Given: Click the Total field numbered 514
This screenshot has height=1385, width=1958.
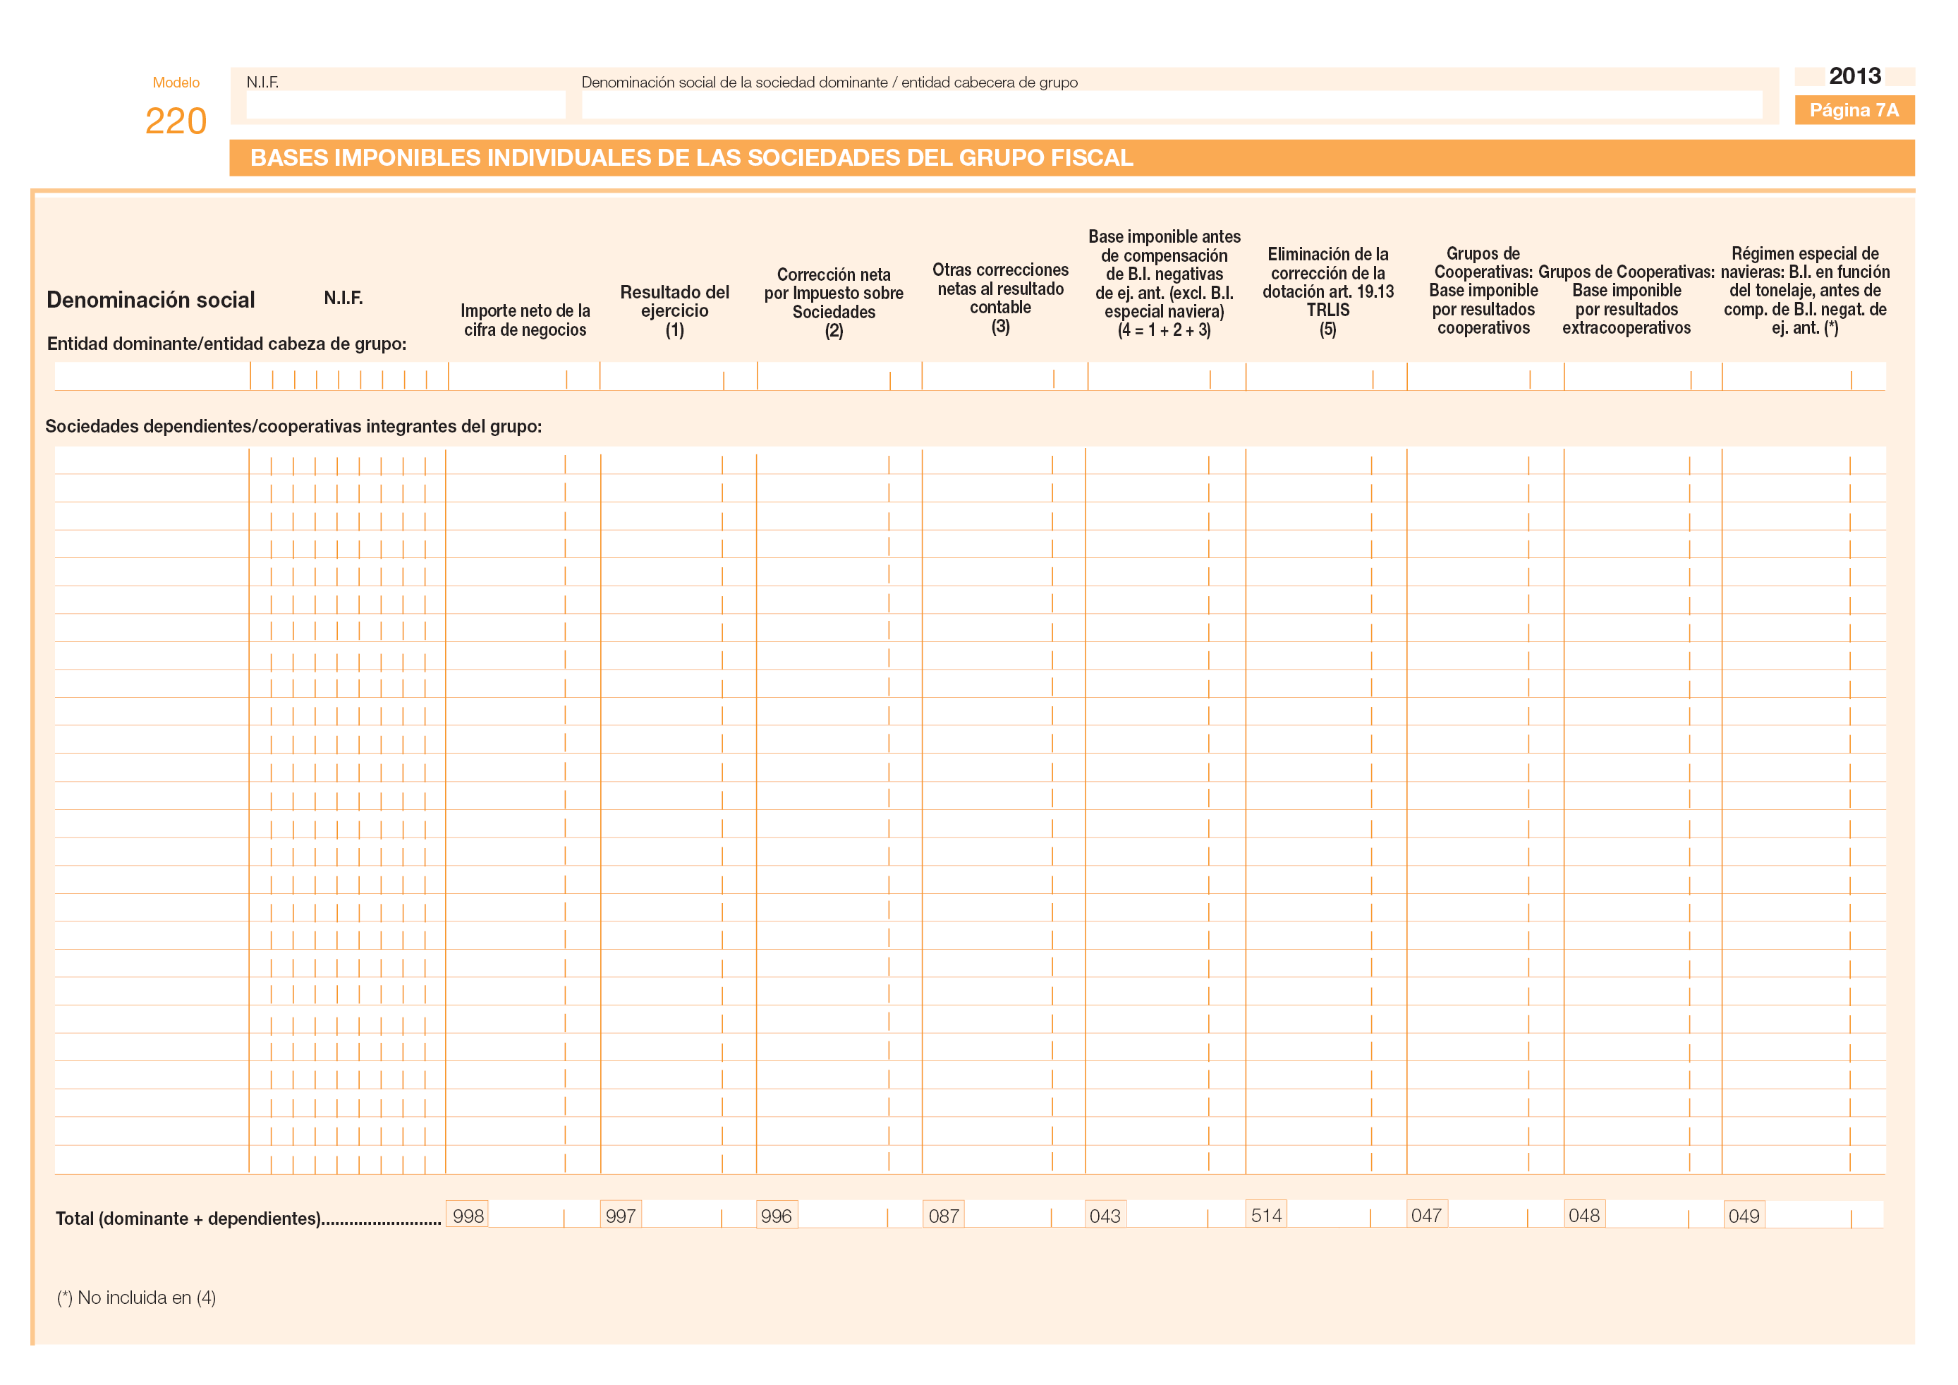Looking at the screenshot, I should coord(1325,1214).
